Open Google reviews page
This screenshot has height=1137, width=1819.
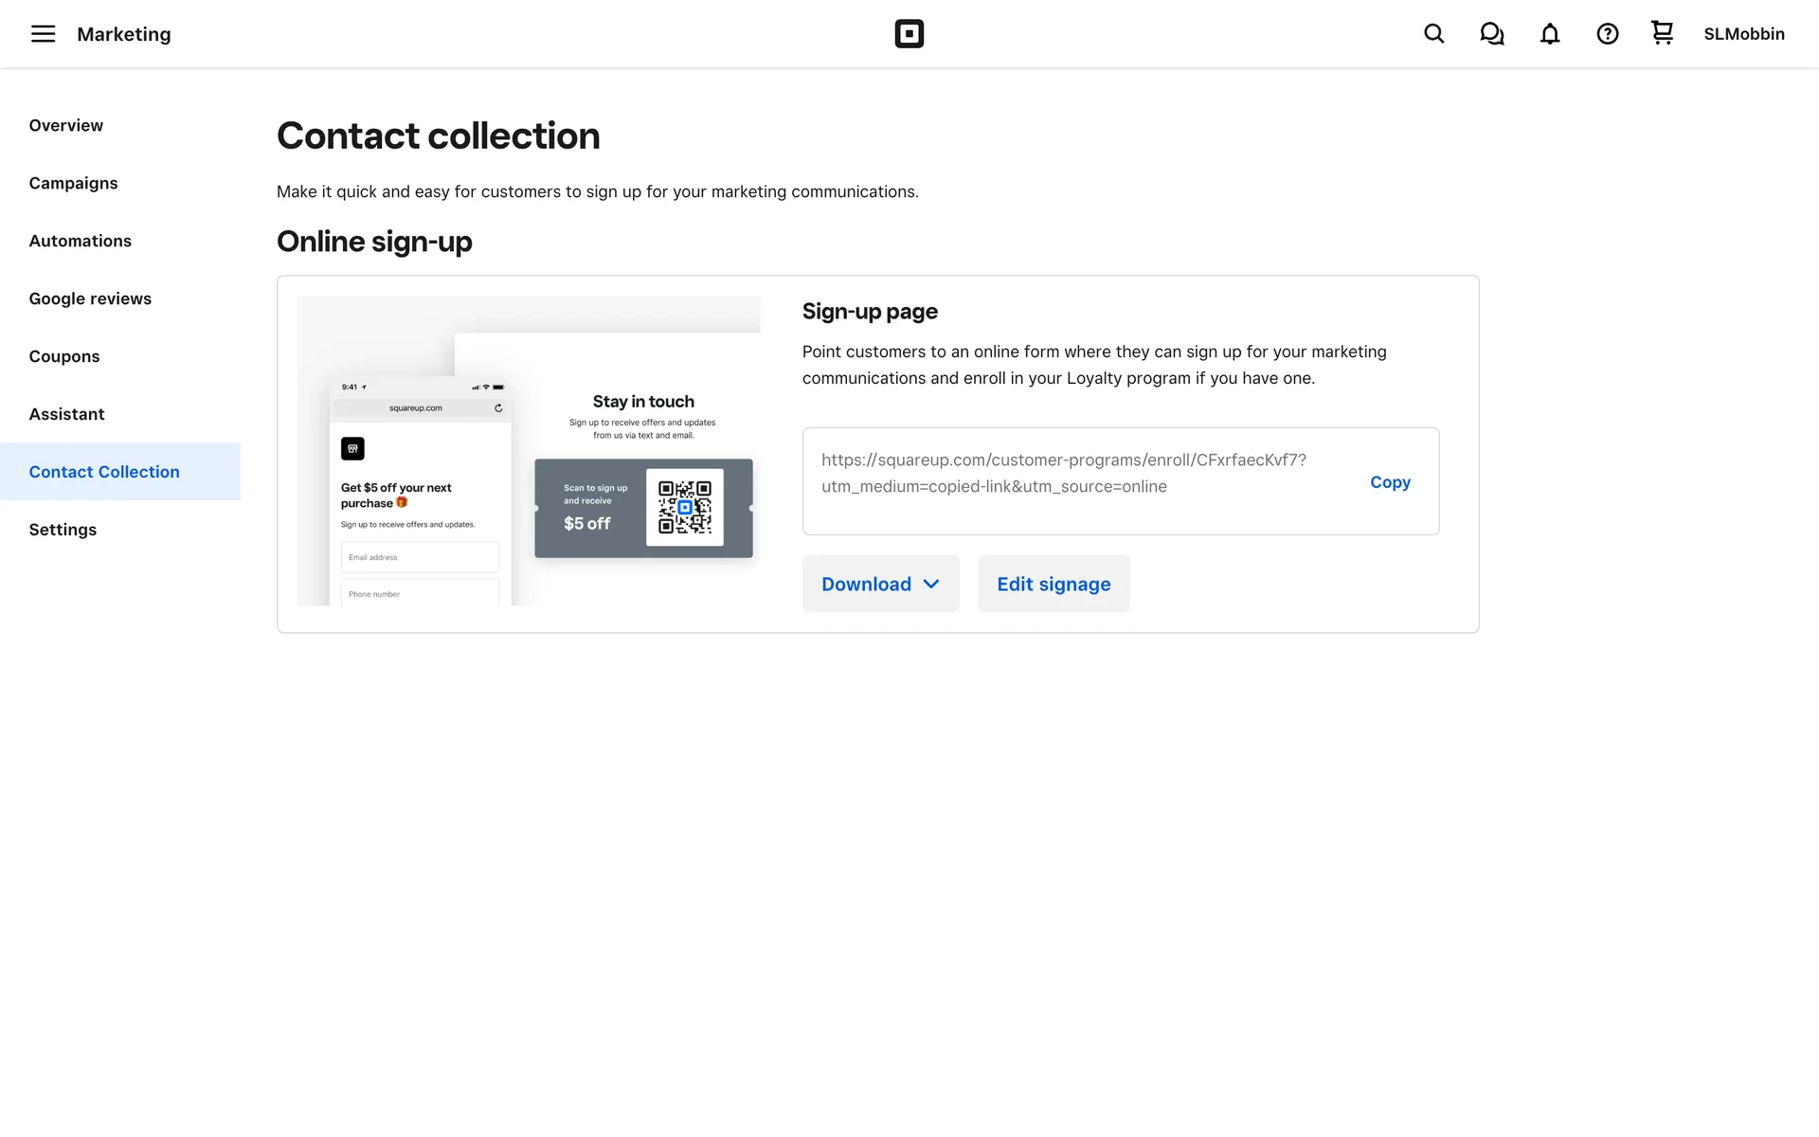pyautogui.click(x=90, y=298)
